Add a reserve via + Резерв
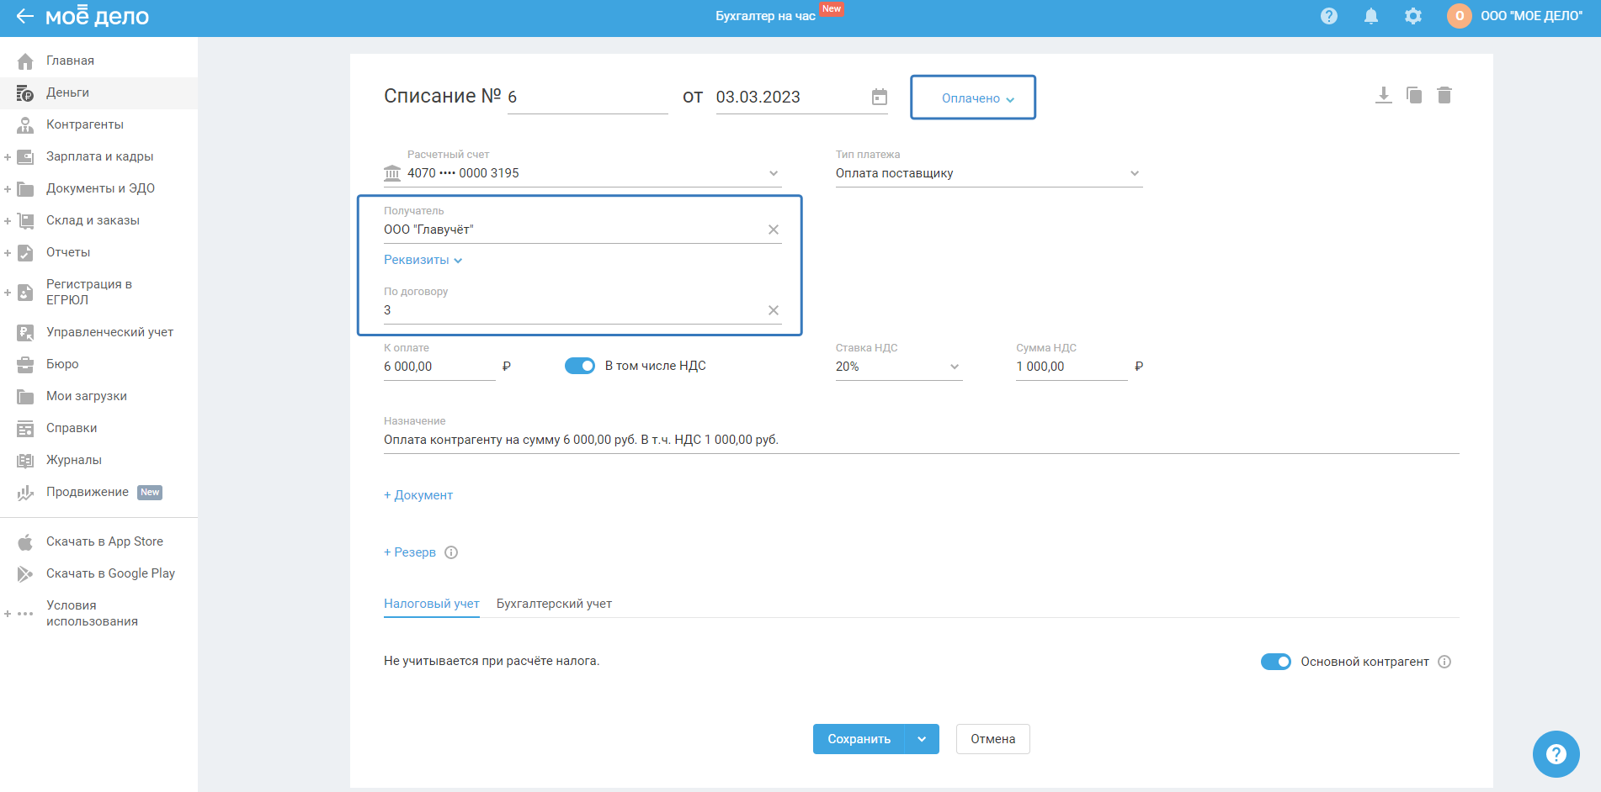The image size is (1601, 792). coord(410,552)
